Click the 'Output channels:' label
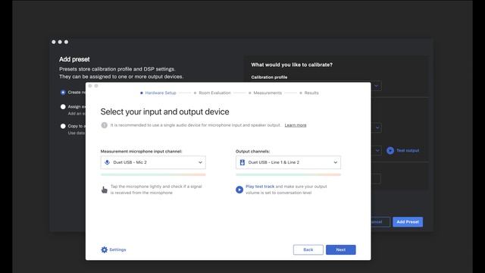 [x=252, y=152]
